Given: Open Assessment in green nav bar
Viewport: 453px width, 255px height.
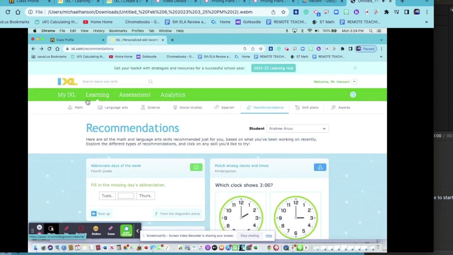Looking at the screenshot, I should click(135, 95).
